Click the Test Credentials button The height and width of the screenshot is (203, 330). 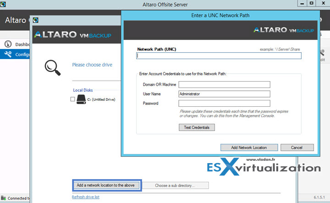[197, 127]
